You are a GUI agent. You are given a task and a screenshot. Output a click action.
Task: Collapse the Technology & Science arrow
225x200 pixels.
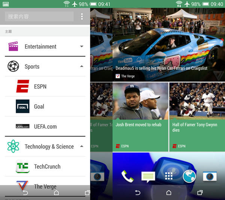click(82, 146)
